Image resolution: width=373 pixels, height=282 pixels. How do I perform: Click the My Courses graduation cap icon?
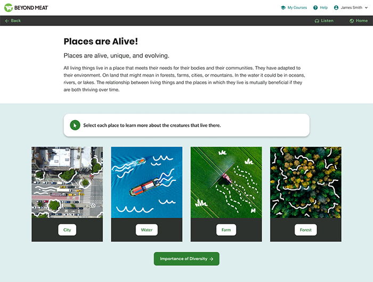(x=283, y=7)
